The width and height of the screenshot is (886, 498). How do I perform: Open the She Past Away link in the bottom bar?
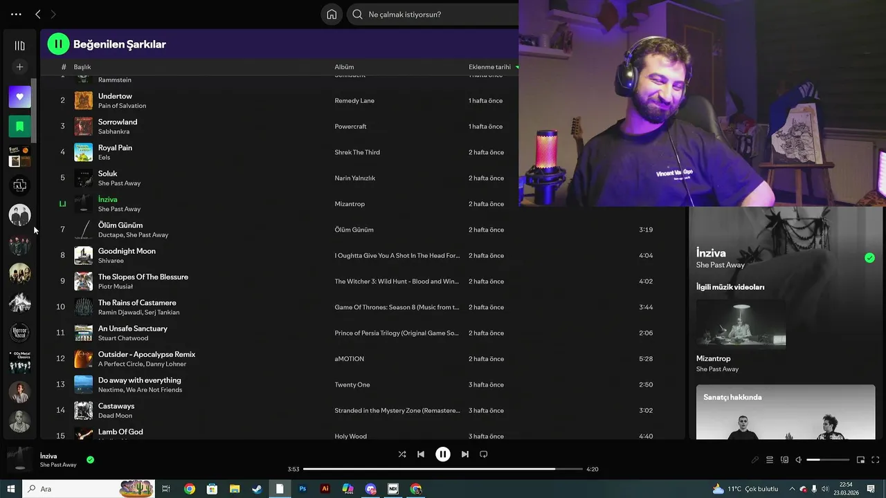tap(58, 465)
